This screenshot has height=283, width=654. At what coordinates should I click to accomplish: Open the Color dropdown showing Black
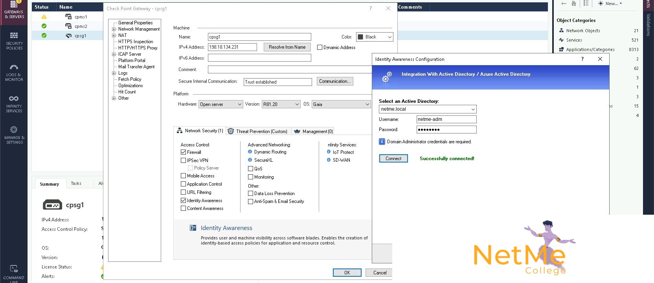(375, 37)
